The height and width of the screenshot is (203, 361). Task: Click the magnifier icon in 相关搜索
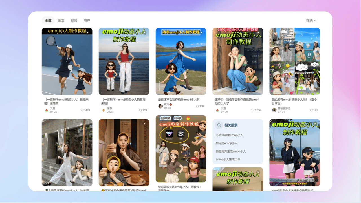click(219, 125)
